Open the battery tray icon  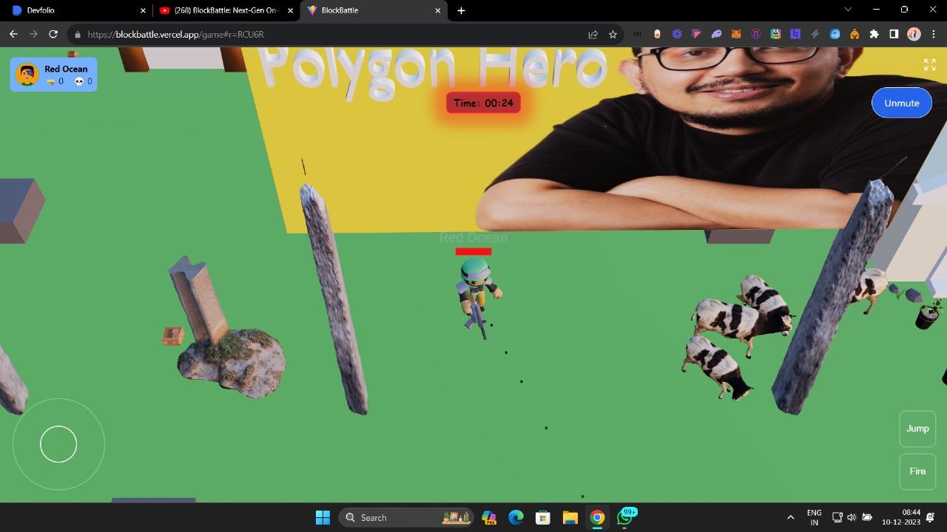(867, 517)
